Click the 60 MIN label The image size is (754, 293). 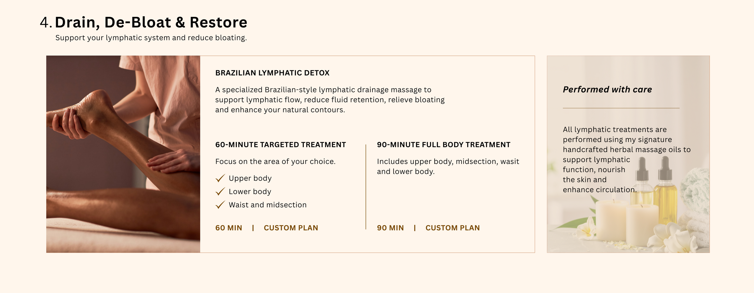point(229,228)
